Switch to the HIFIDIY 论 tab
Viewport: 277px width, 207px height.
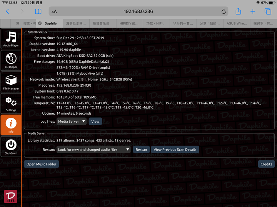coord(129,23)
